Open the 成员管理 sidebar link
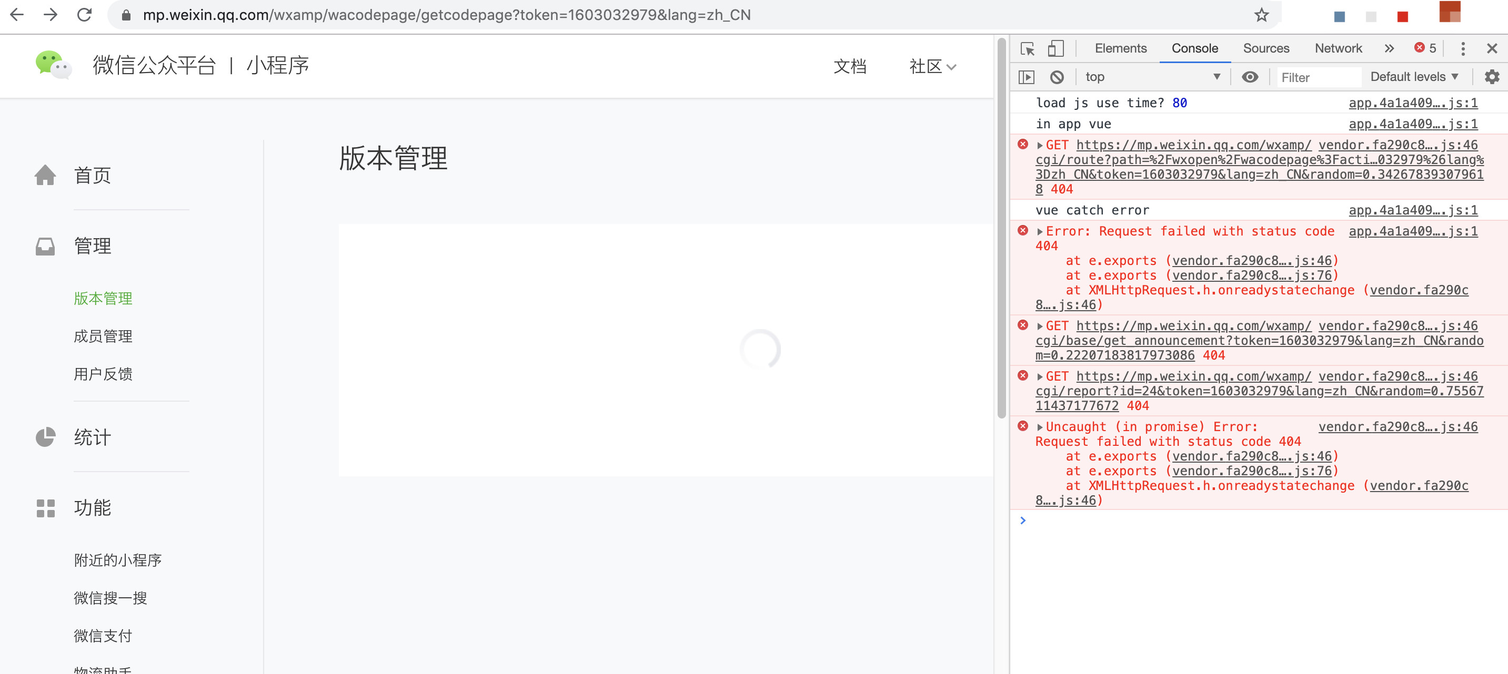This screenshot has height=674, width=1508. coord(103,336)
